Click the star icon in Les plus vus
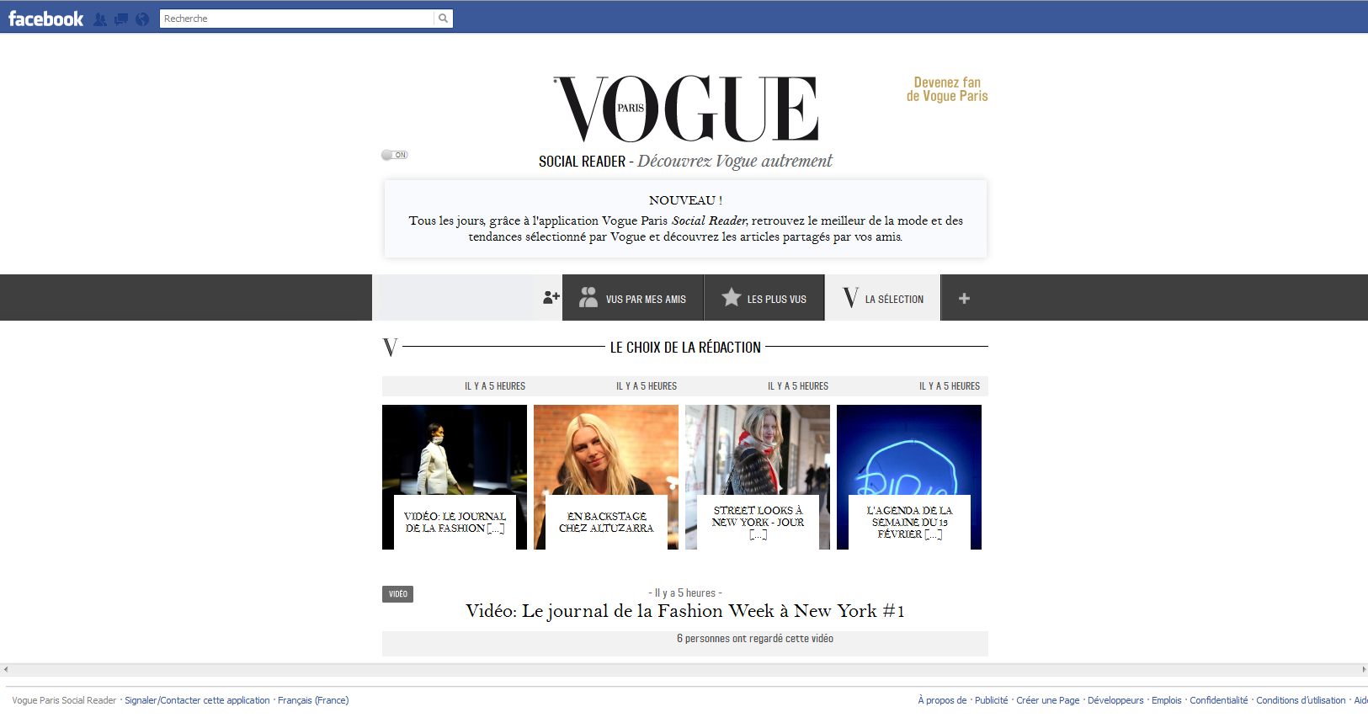This screenshot has width=1368, height=728. (x=732, y=297)
